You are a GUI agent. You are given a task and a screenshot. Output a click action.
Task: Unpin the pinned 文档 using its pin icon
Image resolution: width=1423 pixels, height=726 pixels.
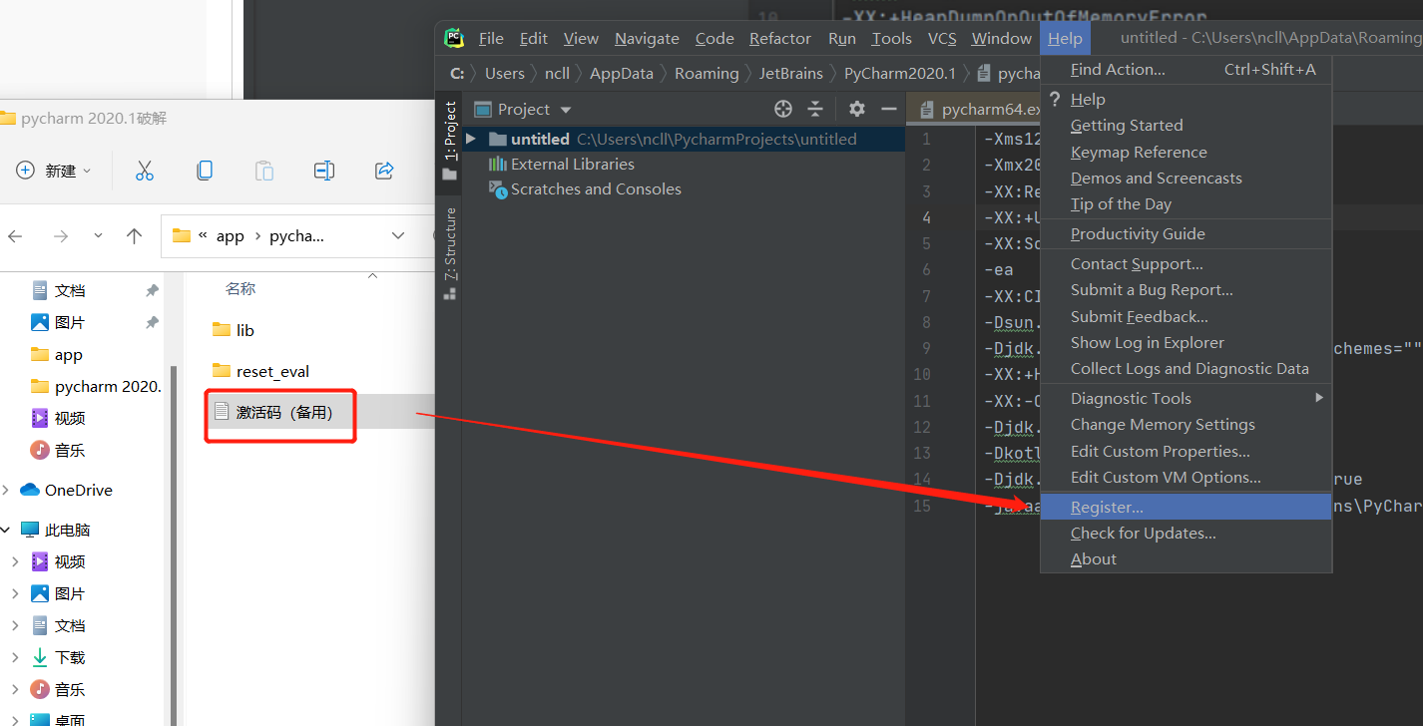[x=152, y=290]
